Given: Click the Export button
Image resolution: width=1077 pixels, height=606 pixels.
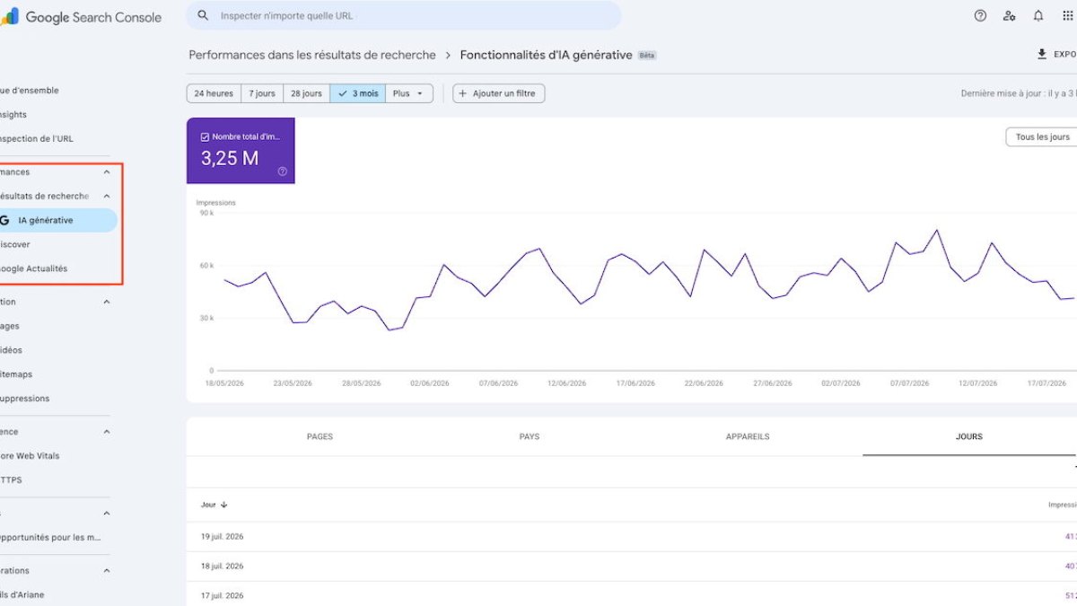Looking at the screenshot, I should [1056, 54].
